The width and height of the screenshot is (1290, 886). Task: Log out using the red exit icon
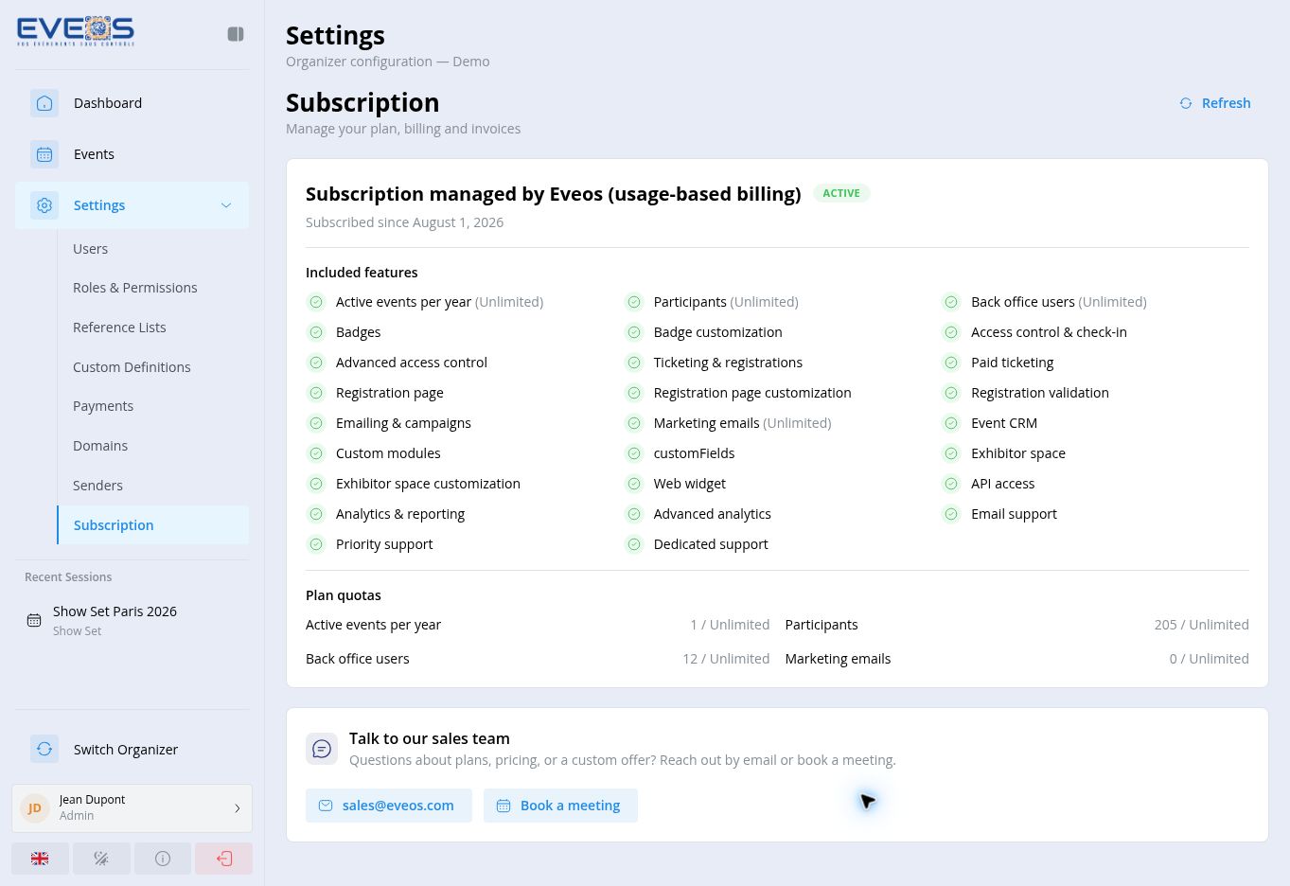pos(224,859)
